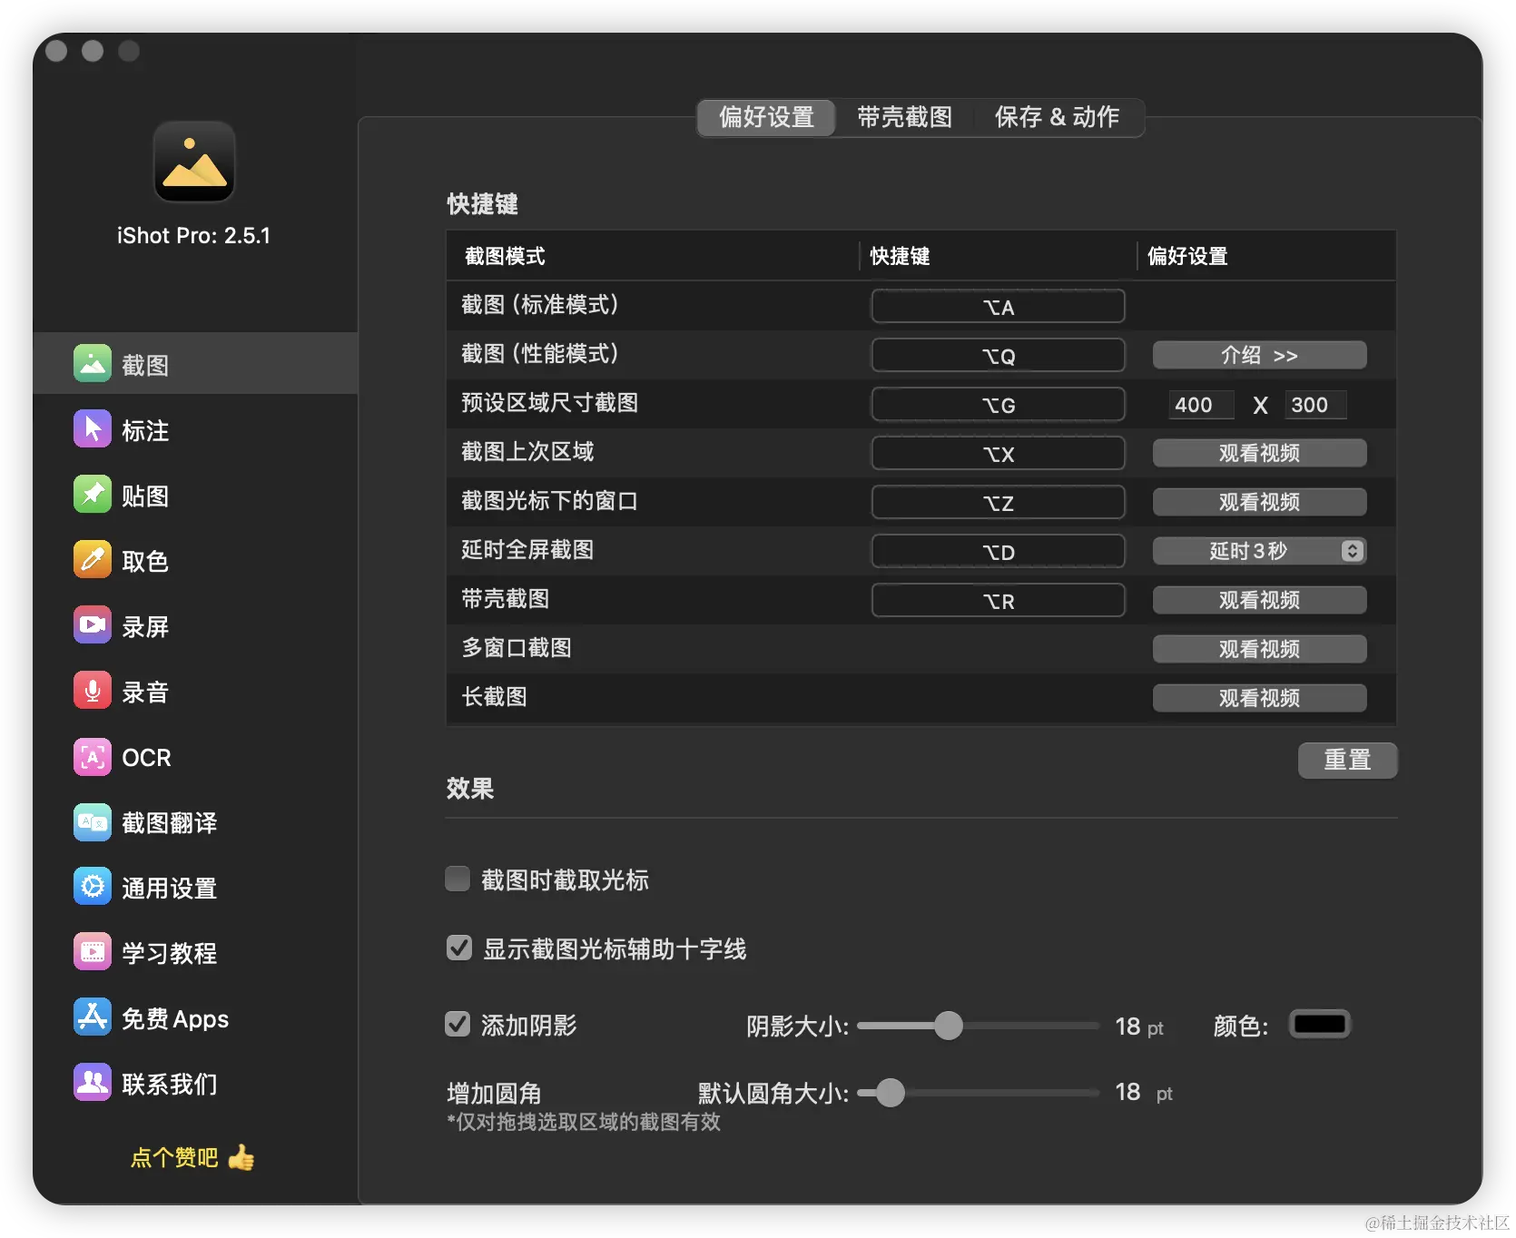Viewport: 1516px width, 1238px height.
Task: Click the 介绍 >> link for performance mode
Action: tap(1259, 355)
